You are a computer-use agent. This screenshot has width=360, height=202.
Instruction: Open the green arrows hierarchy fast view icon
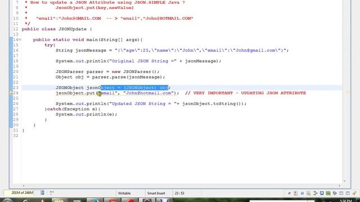[315, 193]
